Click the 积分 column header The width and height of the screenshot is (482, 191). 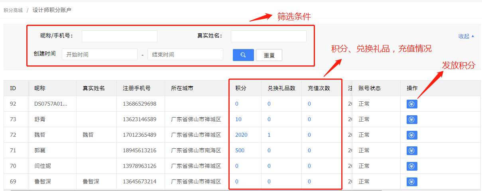tap(240, 89)
